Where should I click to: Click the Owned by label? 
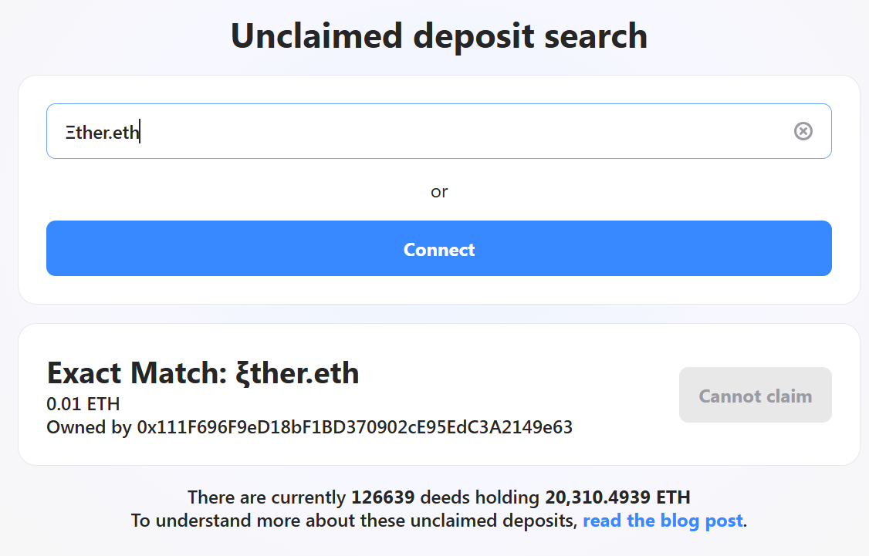89,426
